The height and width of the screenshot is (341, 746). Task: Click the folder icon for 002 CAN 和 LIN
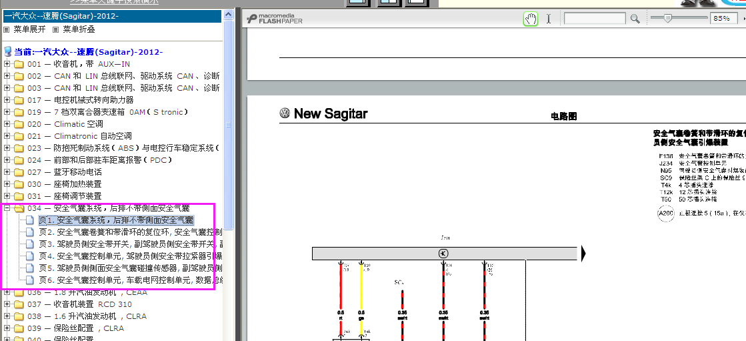click(x=19, y=76)
